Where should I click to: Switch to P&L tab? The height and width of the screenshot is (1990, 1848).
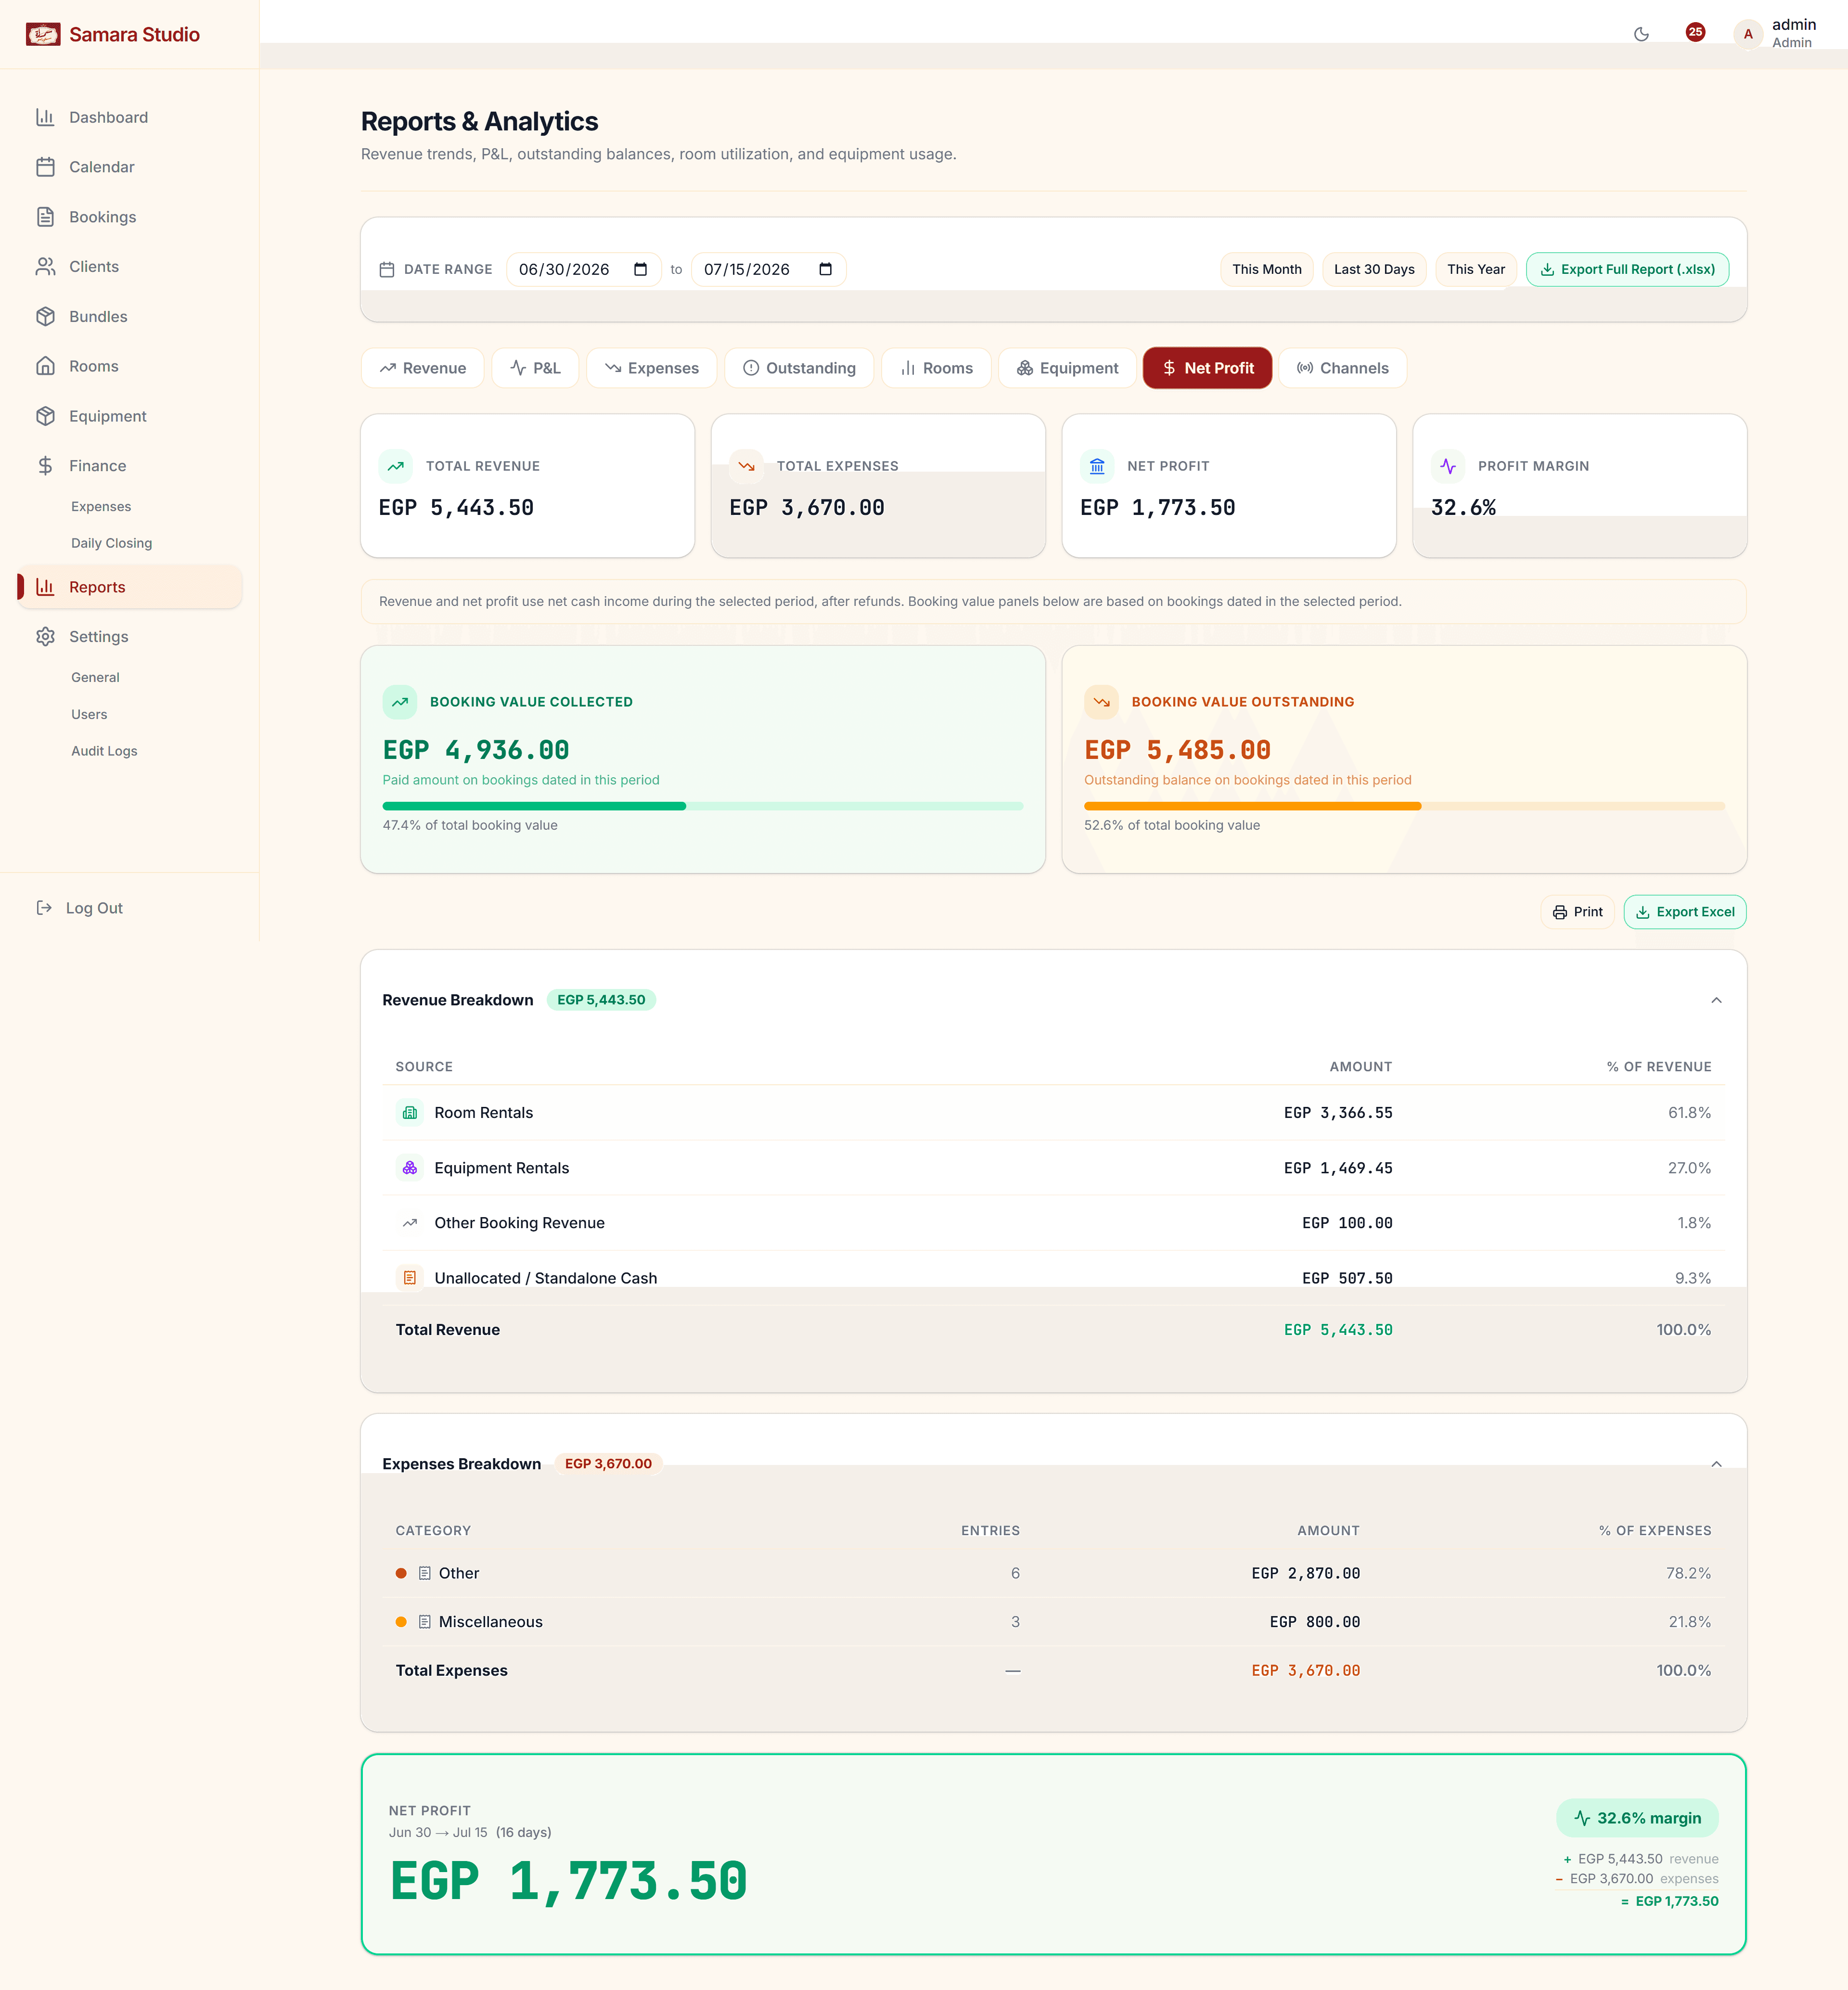[535, 368]
